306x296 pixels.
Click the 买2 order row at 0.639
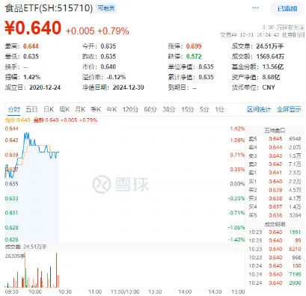pyautogui.click(x=275, y=190)
